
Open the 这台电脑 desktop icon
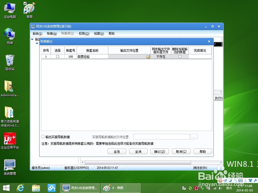(10, 10)
